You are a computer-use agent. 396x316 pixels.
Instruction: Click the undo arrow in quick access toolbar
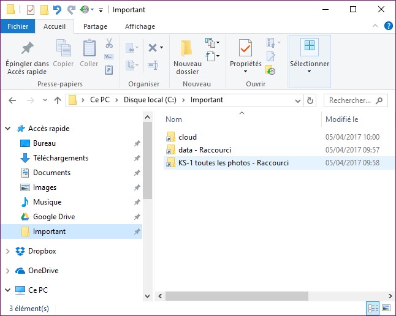tap(57, 10)
